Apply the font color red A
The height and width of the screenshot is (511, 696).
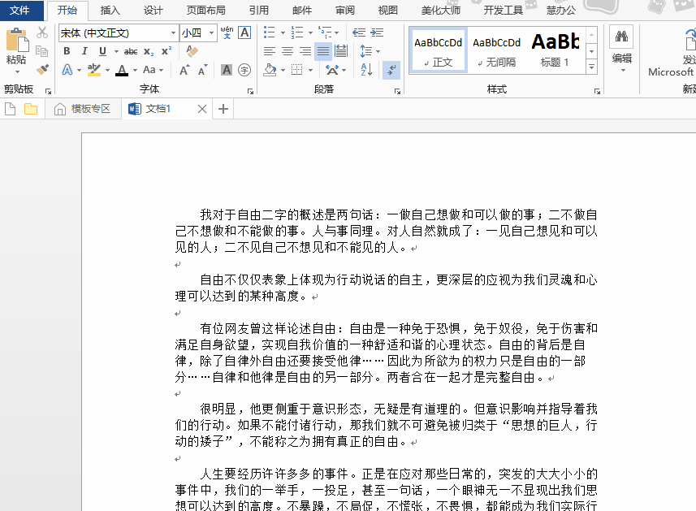(x=122, y=70)
